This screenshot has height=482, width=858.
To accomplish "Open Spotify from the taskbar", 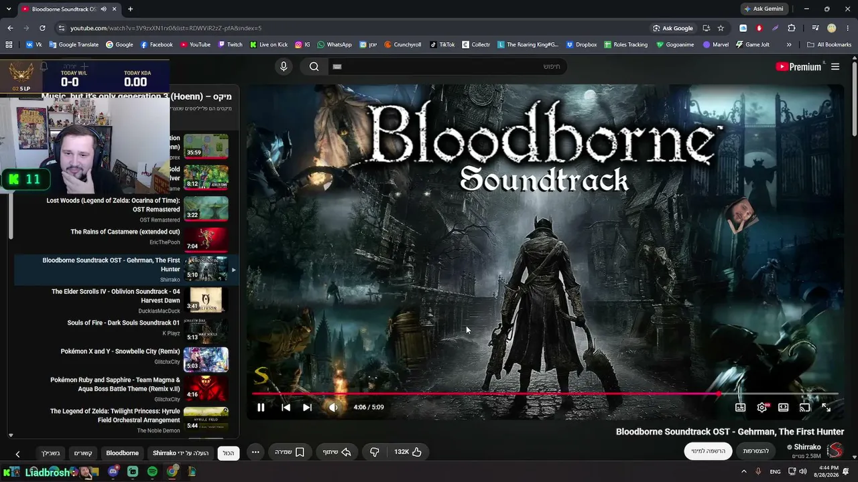I will click(x=152, y=472).
